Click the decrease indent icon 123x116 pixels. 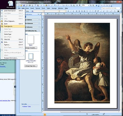click(95, 11)
